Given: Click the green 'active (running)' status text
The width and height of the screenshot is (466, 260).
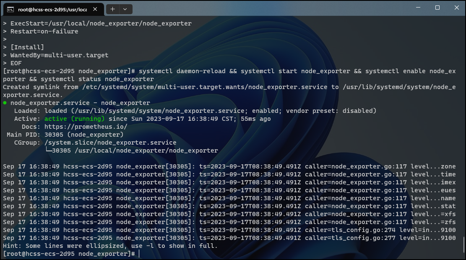Looking at the screenshot, I should 74,119.
